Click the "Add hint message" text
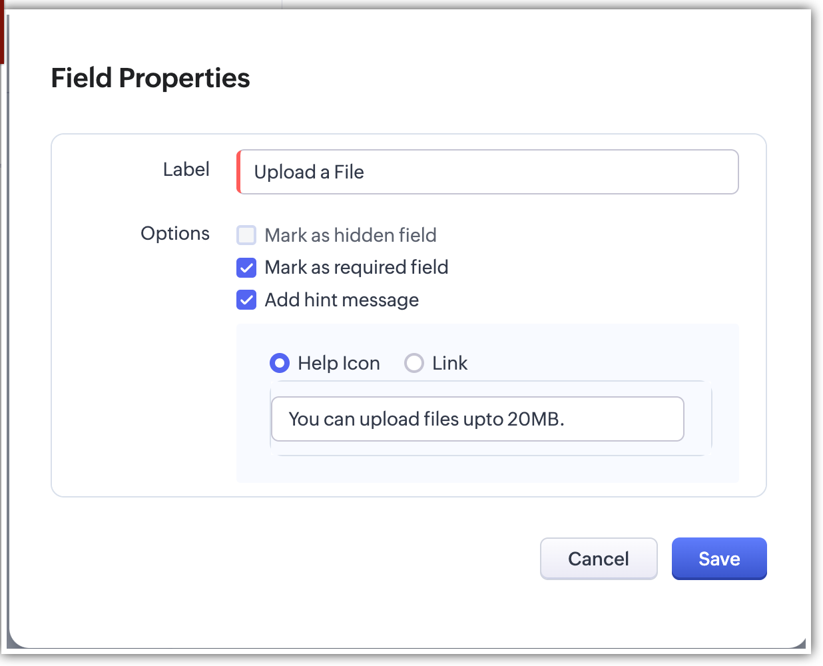The image size is (823, 666). pyautogui.click(x=342, y=300)
